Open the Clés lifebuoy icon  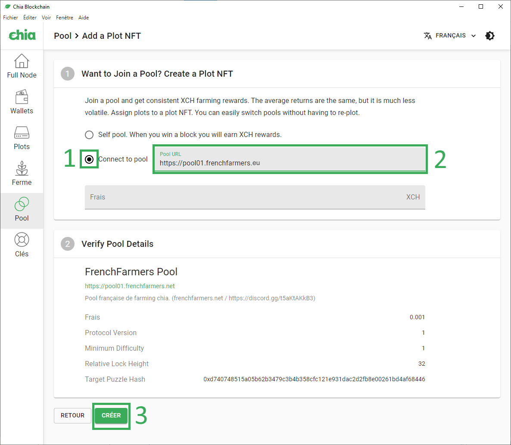22,240
